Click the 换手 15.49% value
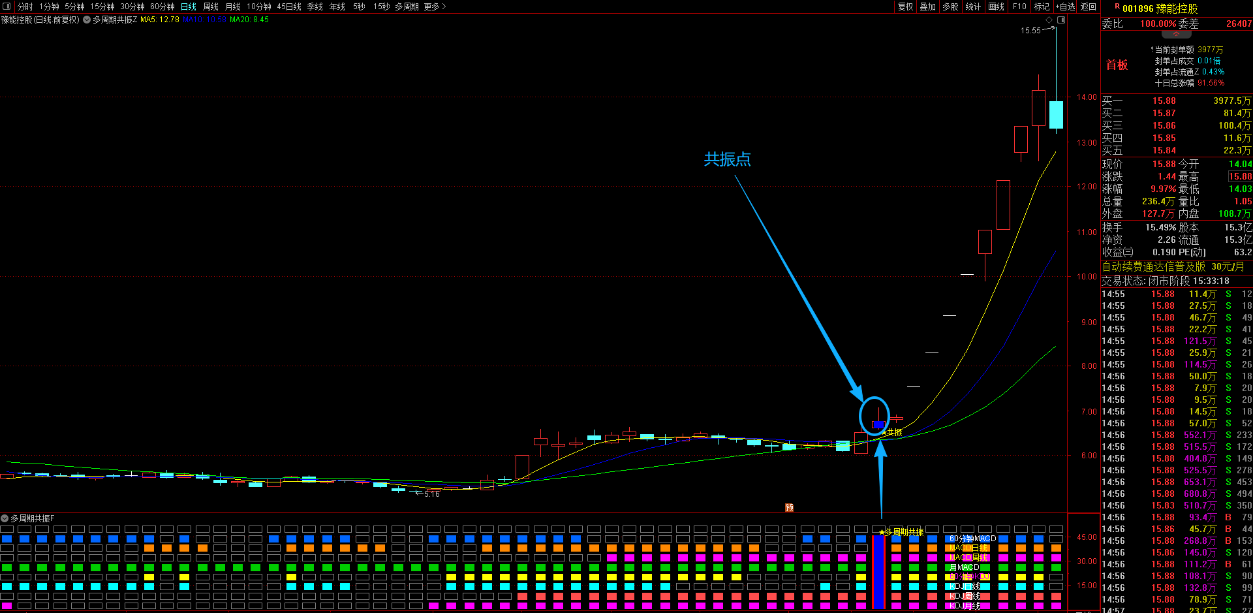Image resolution: width=1253 pixels, height=613 pixels. click(1161, 227)
